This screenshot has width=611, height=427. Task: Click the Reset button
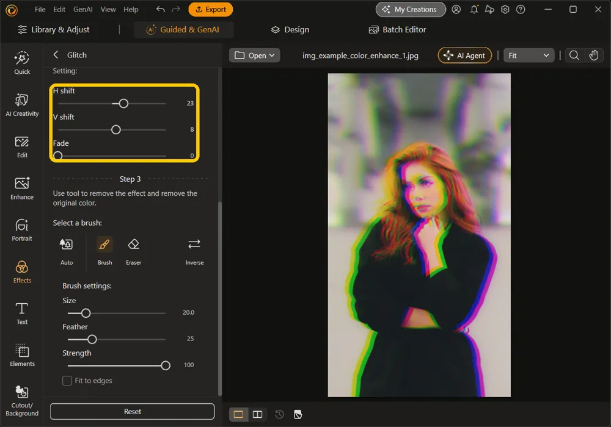(132, 411)
